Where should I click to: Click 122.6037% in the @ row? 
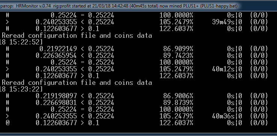coord(176,123)
